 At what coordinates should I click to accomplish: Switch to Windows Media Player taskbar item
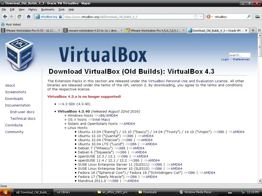pos(197,192)
